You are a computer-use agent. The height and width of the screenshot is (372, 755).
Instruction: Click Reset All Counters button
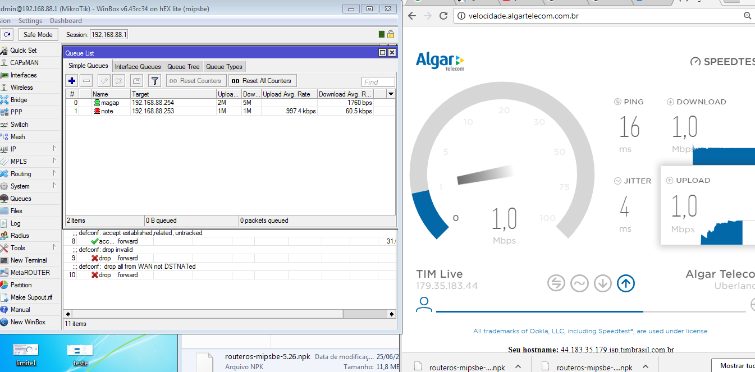coord(262,81)
